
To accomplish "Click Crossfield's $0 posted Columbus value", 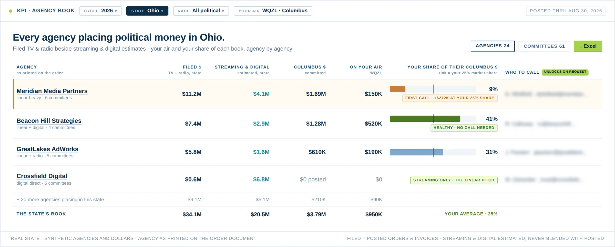I will [313, 179].
